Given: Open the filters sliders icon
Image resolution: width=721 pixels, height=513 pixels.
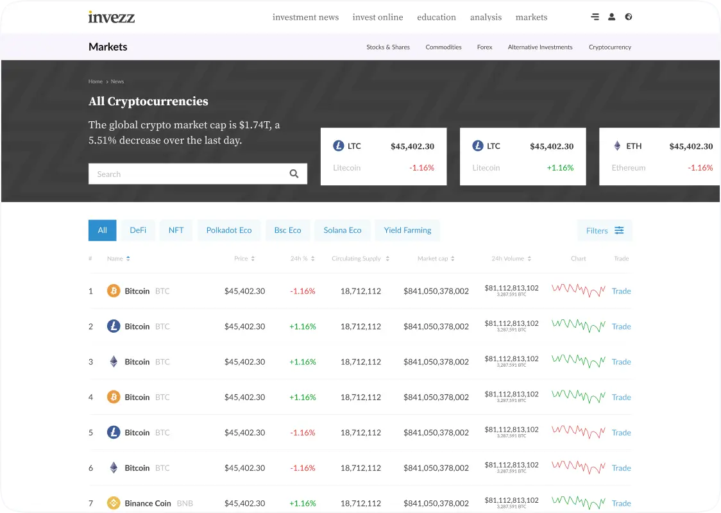Looking at the screenshot, I should click(620, 230).
